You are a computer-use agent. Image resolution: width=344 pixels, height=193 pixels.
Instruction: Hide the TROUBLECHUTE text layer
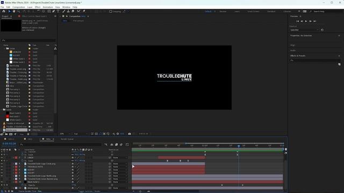pos(2,167)
